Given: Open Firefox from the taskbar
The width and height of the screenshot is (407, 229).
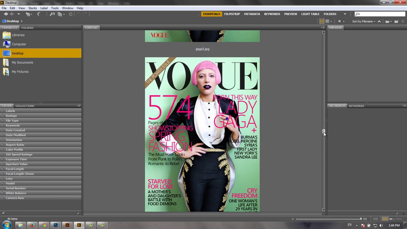Looking at the screenshot, I should point(32,225).
